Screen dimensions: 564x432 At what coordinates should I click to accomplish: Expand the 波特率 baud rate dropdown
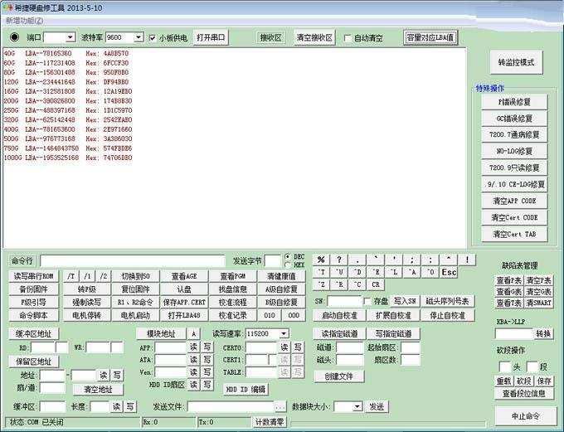point(139,37)
